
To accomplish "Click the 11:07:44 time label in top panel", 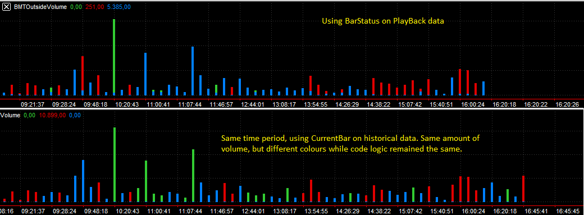I will coord(190,104).
